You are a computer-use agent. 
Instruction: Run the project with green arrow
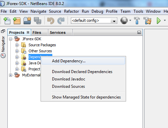coord(159,20)
